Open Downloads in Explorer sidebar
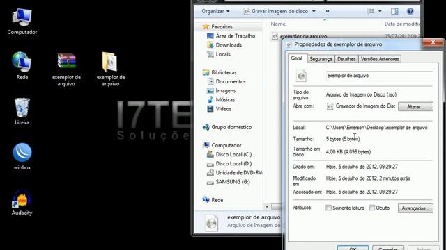 [224, 45]
